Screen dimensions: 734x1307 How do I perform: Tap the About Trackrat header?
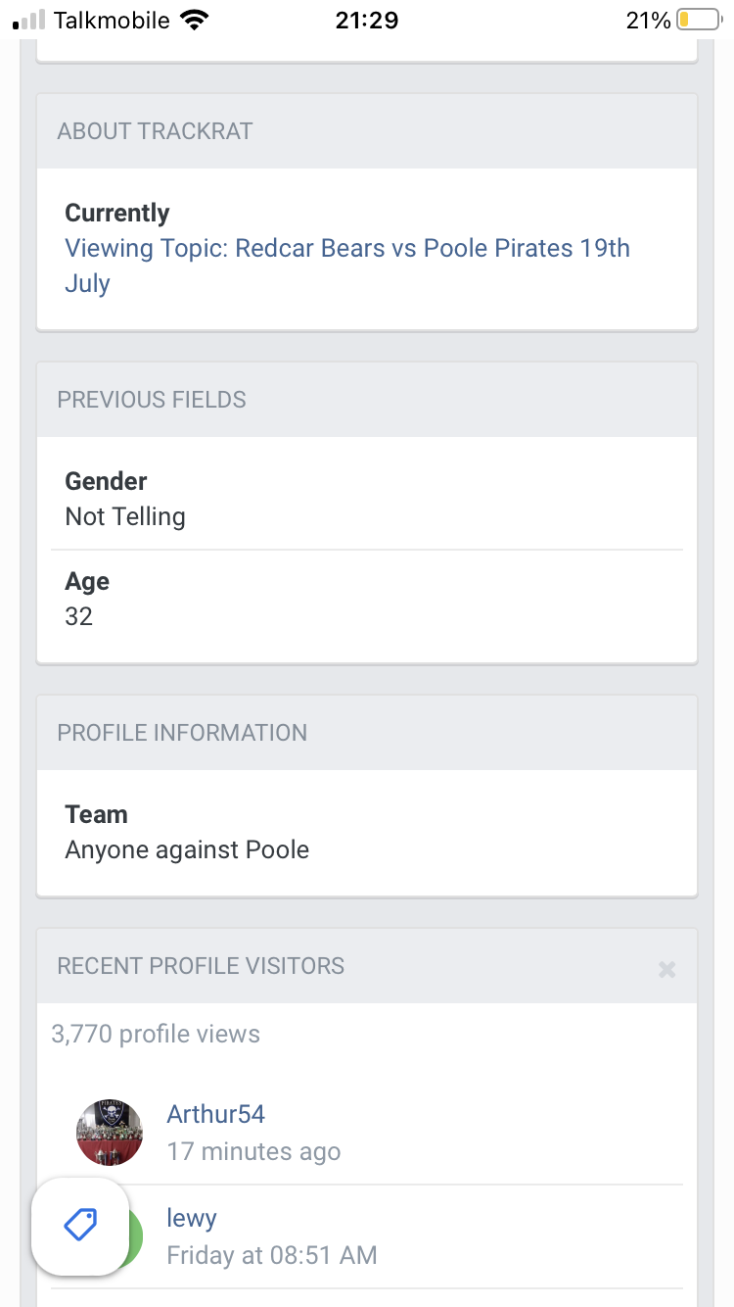(x=155, y=131)
